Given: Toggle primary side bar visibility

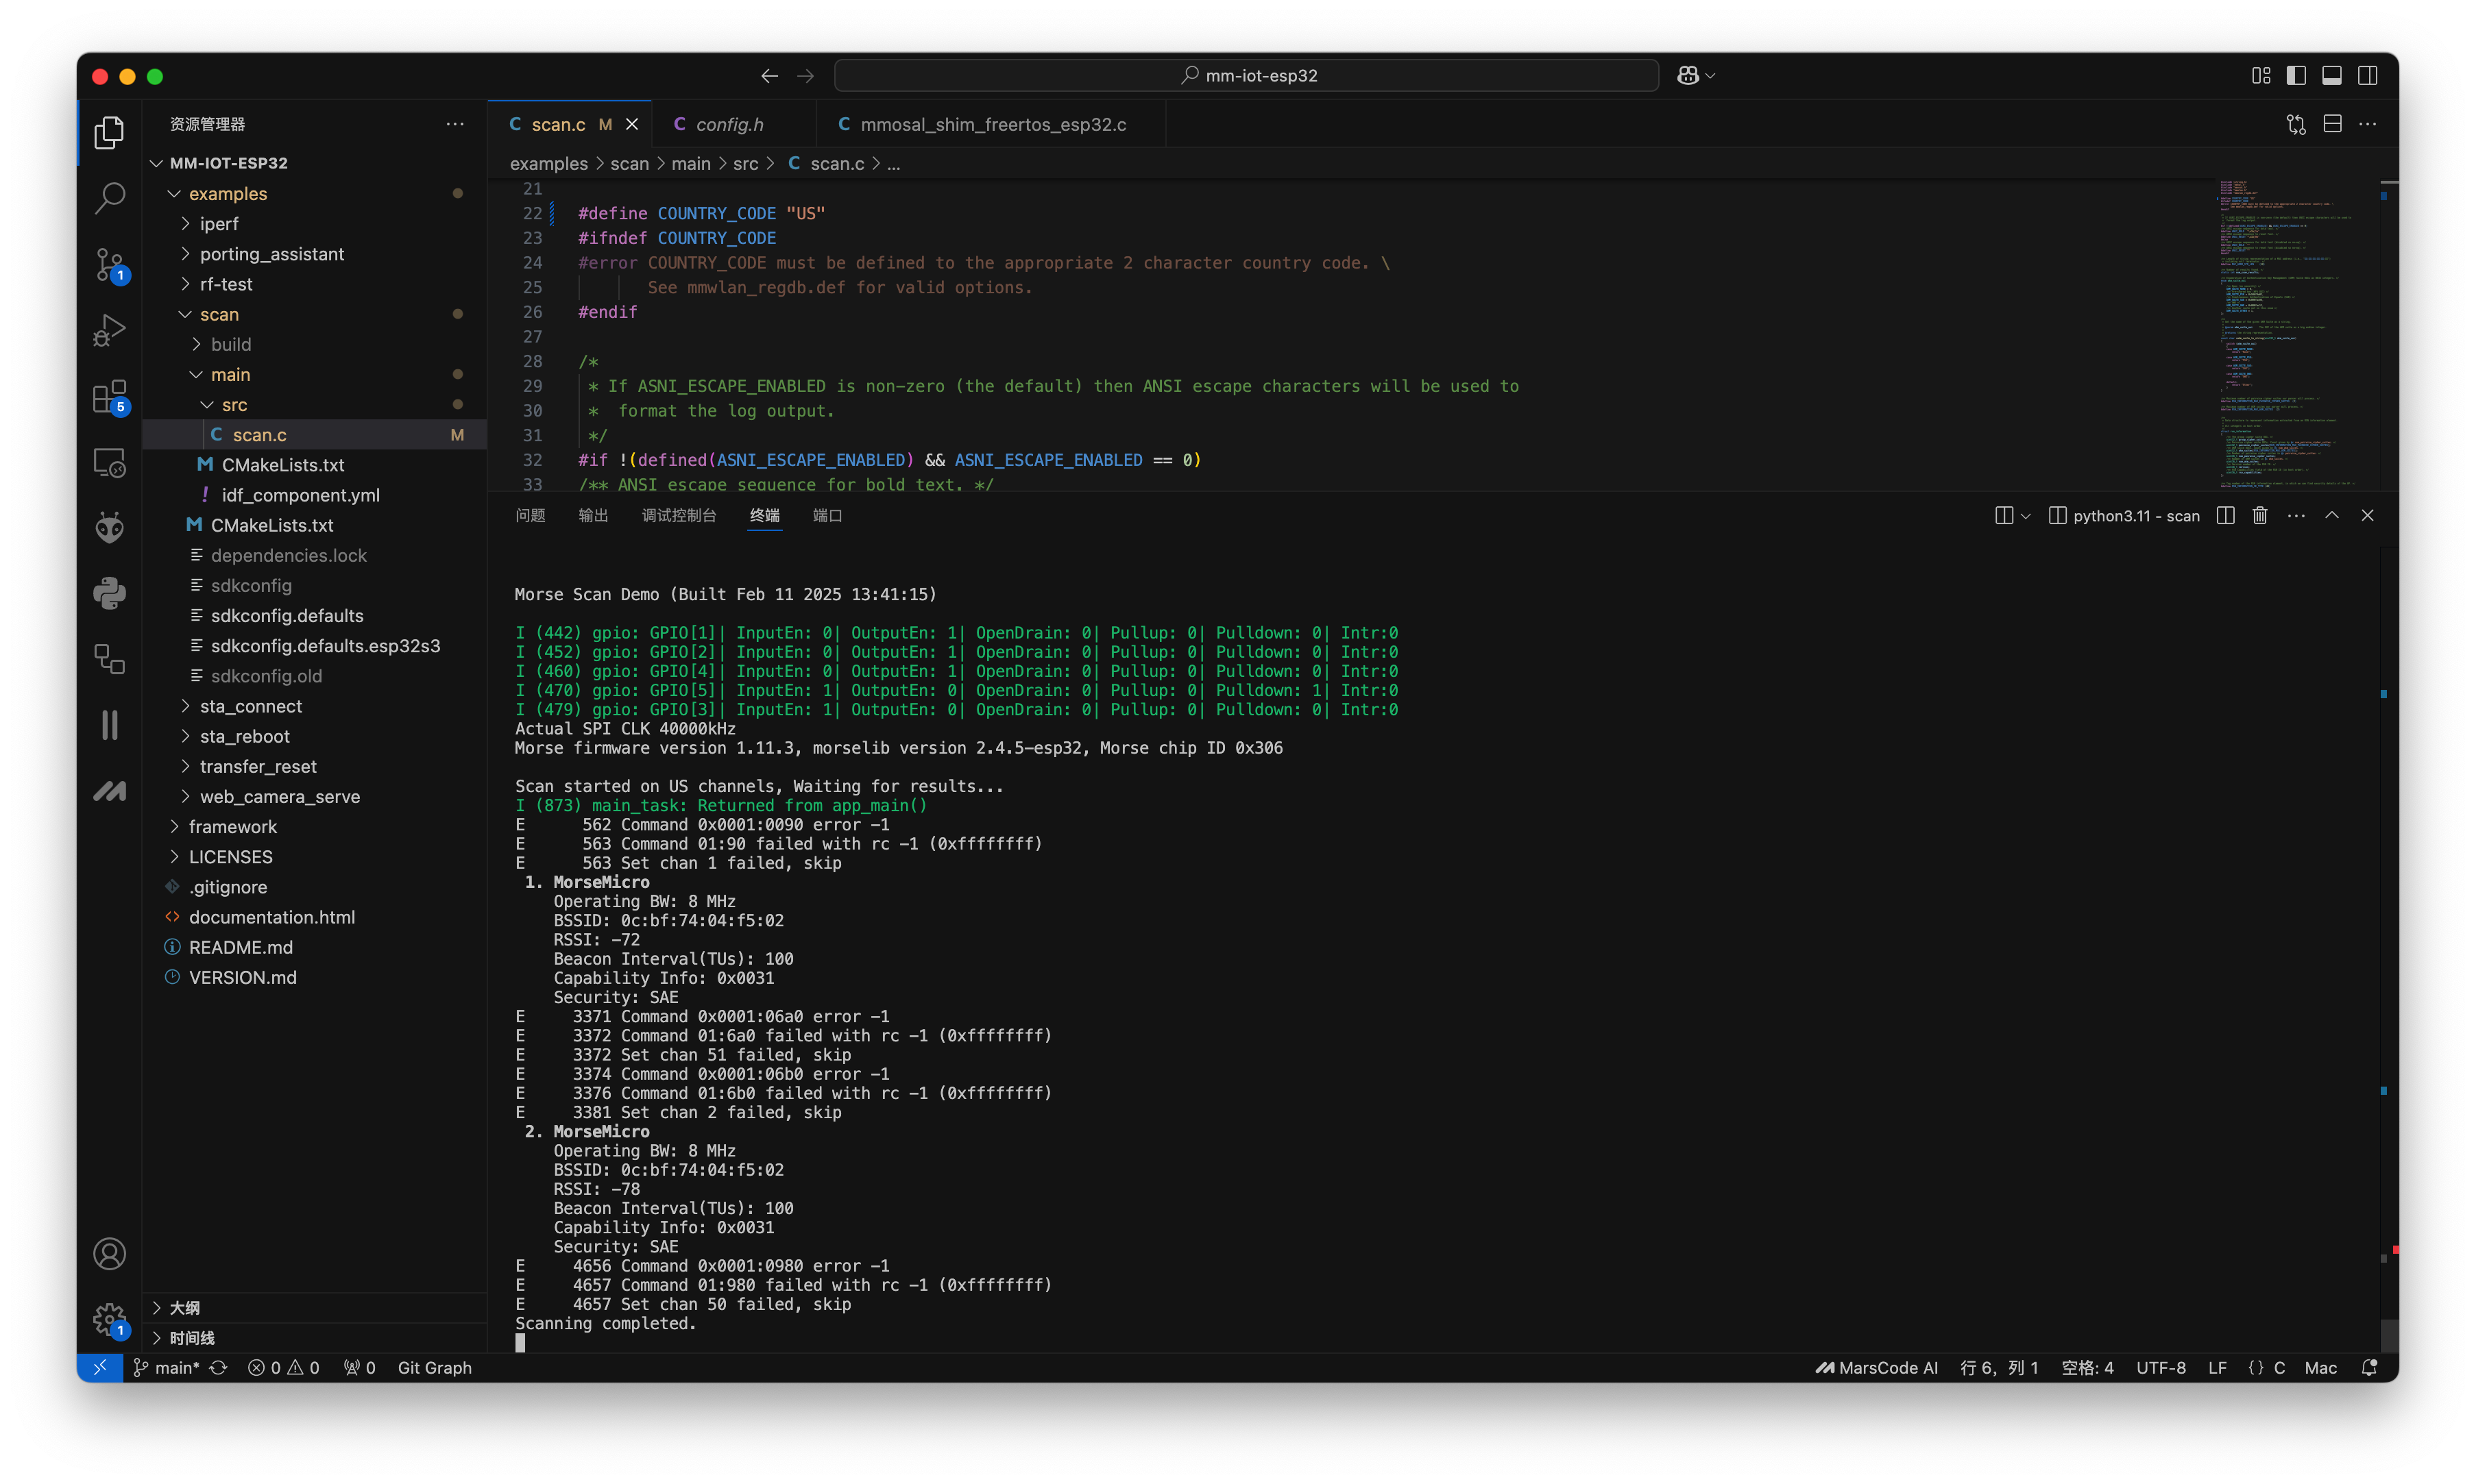Looking at the screenshot, I should click(2296, 76).
